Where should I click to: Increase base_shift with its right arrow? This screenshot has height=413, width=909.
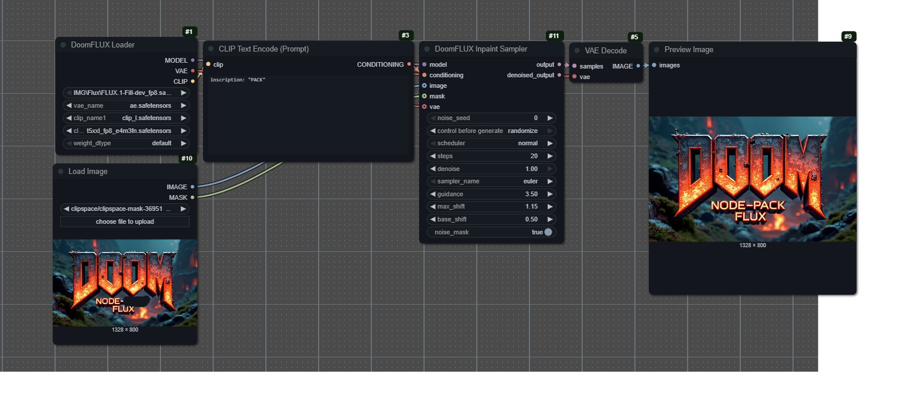click(x=549, y=219)
